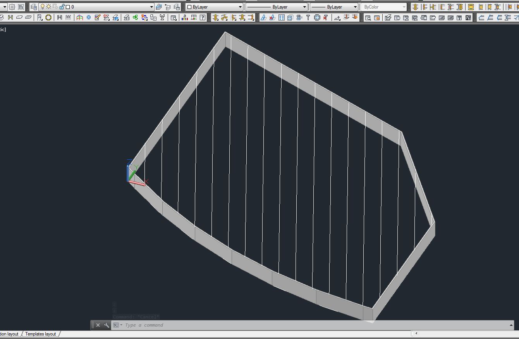519x339 pixels.
Task: Select the settings gear icon
Action: pos(12,6)
